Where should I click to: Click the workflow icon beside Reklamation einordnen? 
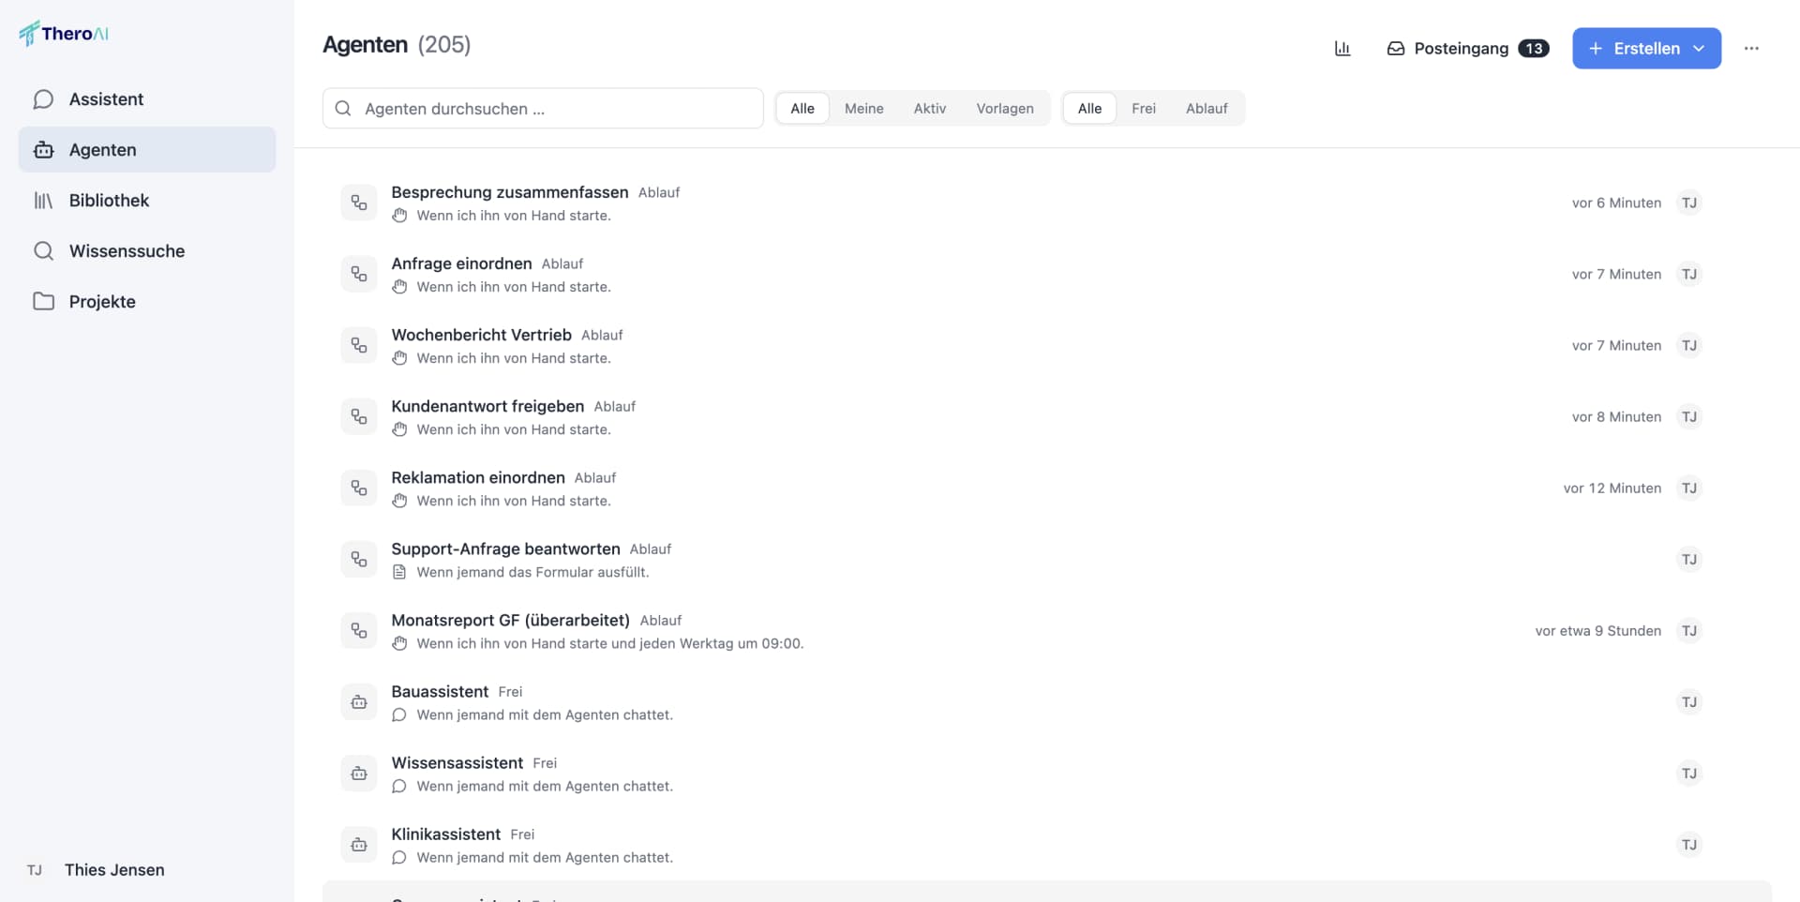point(359,488)
